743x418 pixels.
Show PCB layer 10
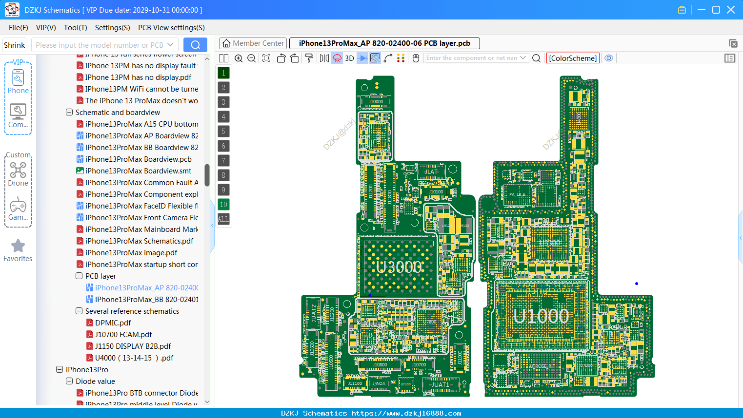(223, 204)
